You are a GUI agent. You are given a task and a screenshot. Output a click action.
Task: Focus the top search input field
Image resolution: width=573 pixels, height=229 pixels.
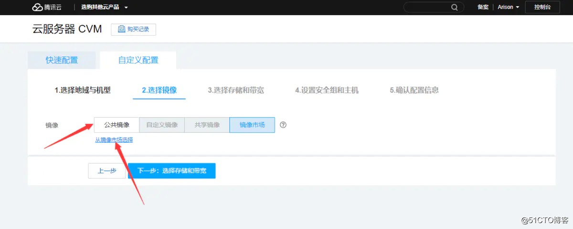(426, 7)
